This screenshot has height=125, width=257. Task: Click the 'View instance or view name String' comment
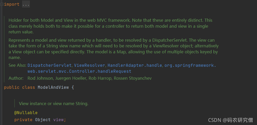pyautogui.click(x=54, y=104)
